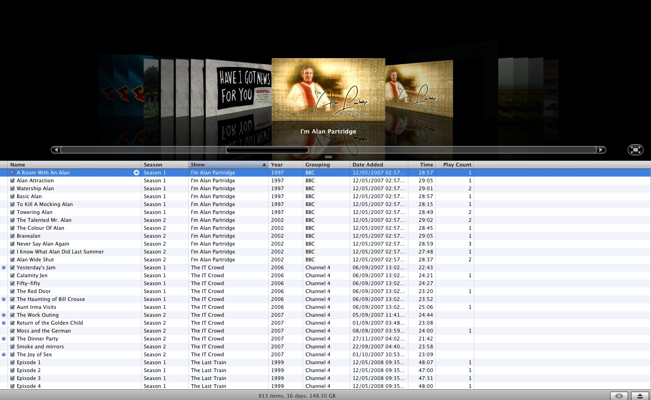Select the Bravealan episode row
Viewport: 651px width, 400px height.
(x=325, y=236)
